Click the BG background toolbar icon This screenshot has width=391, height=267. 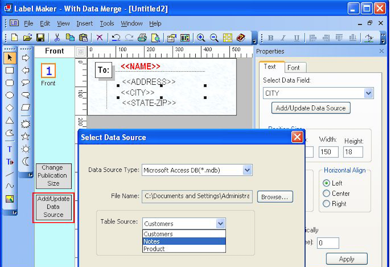185,37
